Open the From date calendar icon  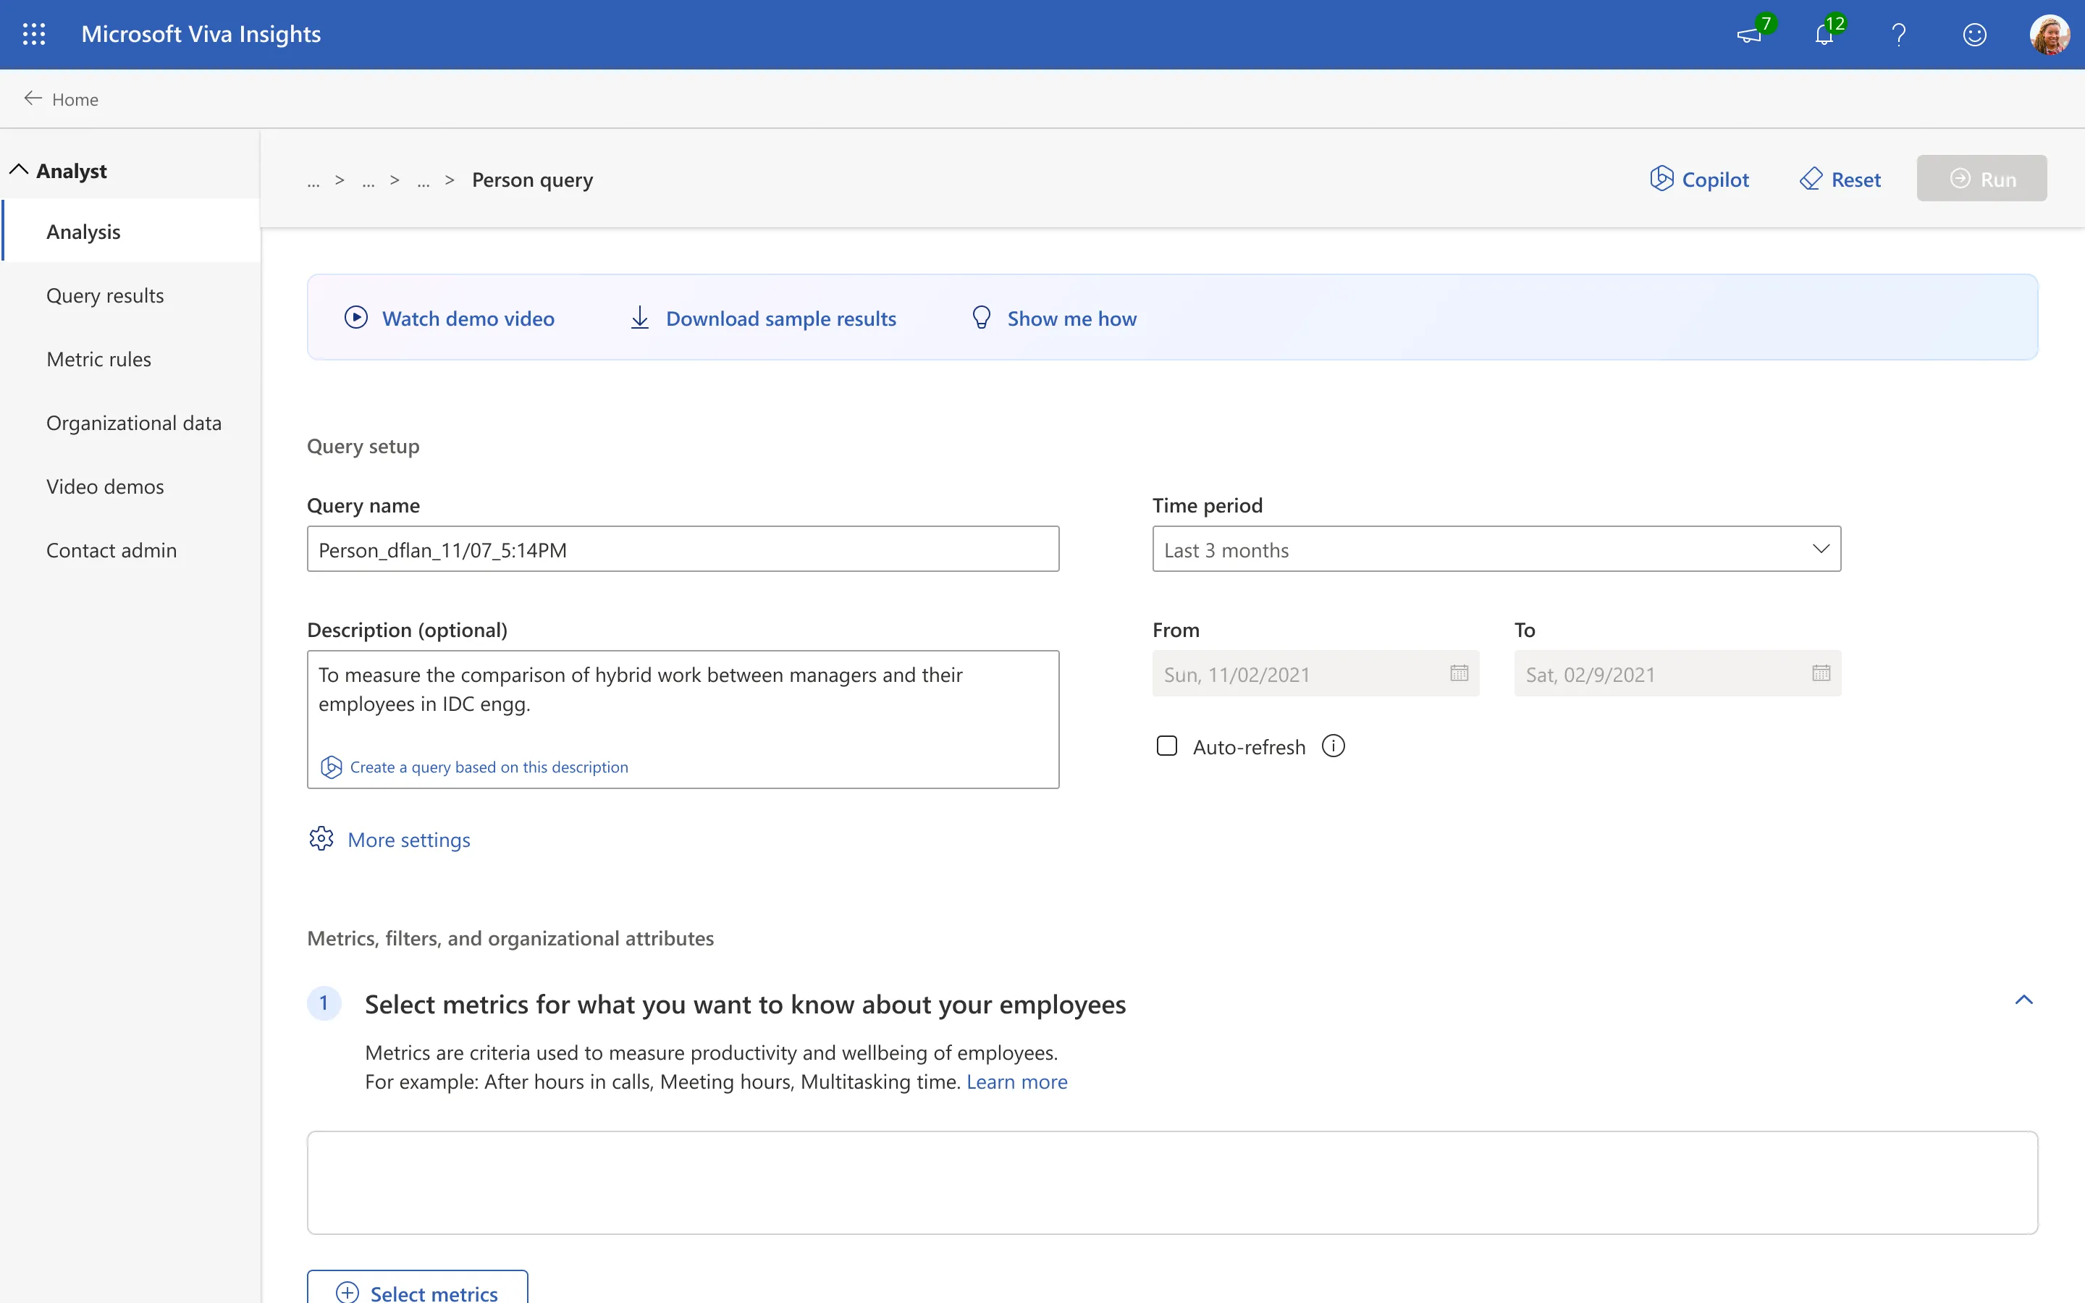click(x=1459, y=673)
